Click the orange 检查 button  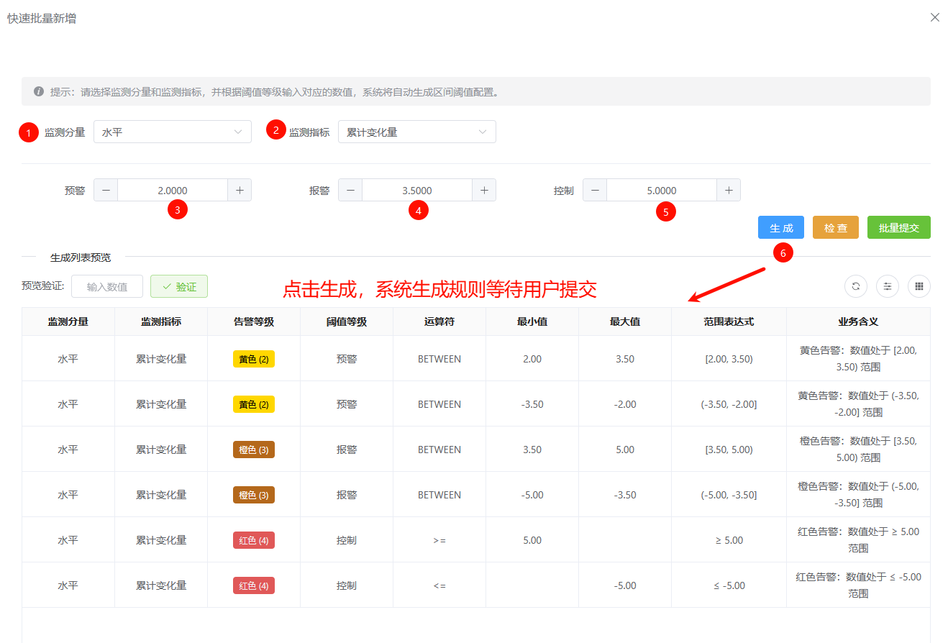click(x=836, y=227)
